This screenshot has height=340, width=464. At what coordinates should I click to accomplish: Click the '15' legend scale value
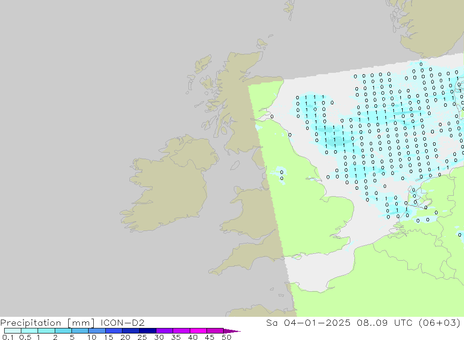click(108, 337)
